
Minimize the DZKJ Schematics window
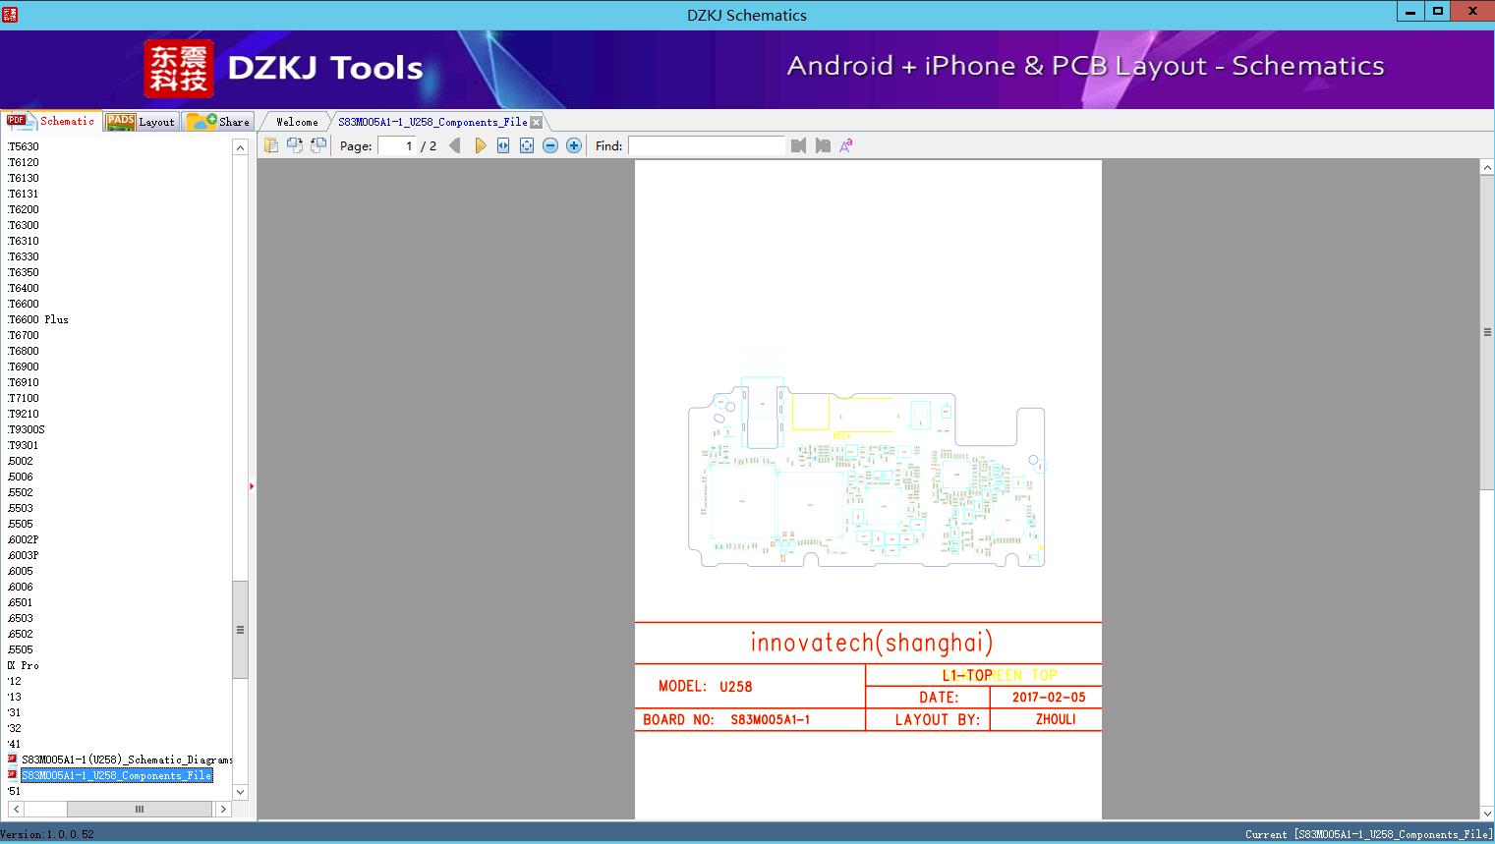(x=1410, y=12)
